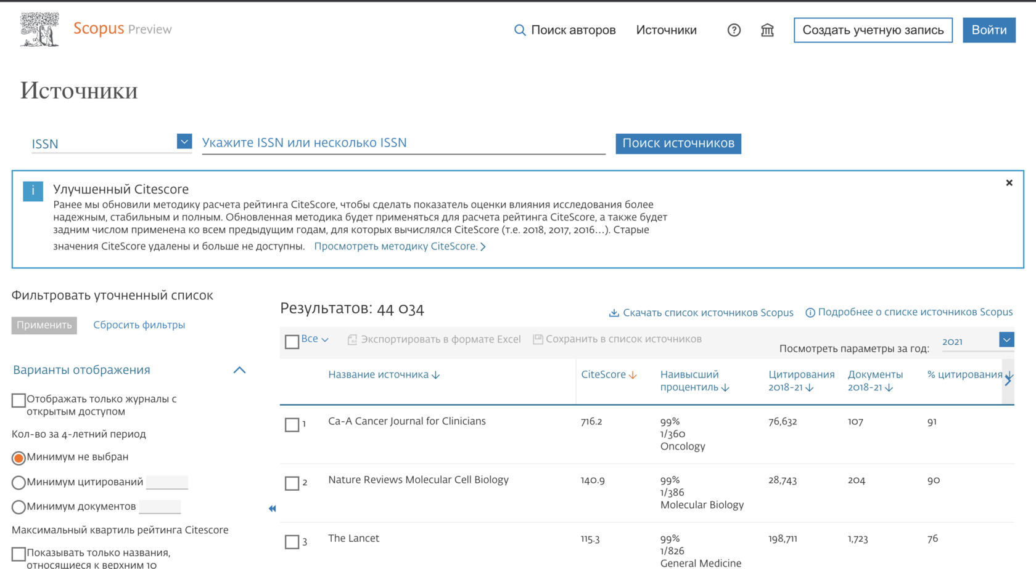The height and width of the screenshot is (569, 1036).
Task: Open the help question mark icon
Action: click(734, 30)
